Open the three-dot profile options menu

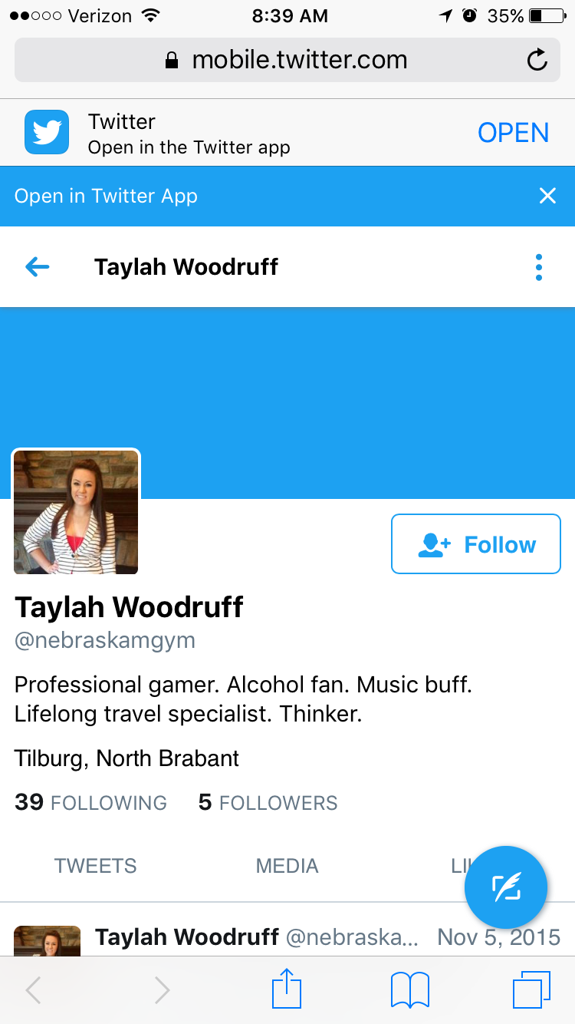coord(539,267)
